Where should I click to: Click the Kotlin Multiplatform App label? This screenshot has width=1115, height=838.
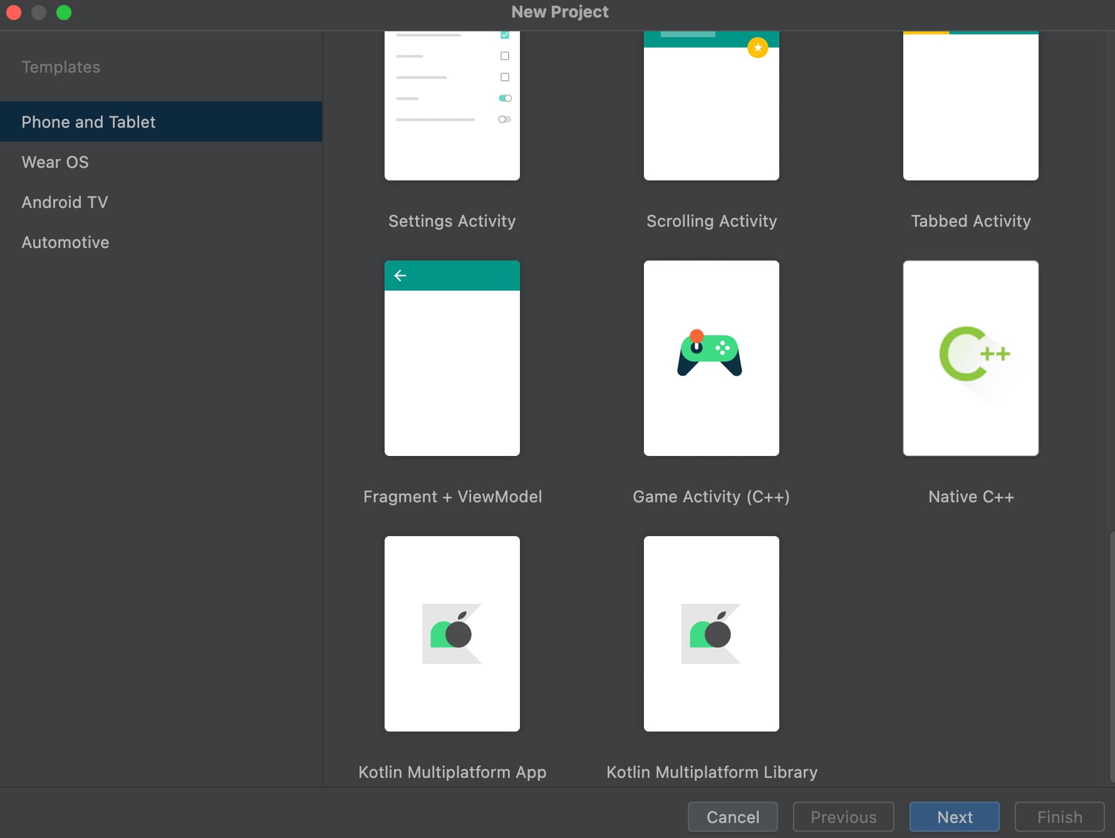(x=452, y=772)
